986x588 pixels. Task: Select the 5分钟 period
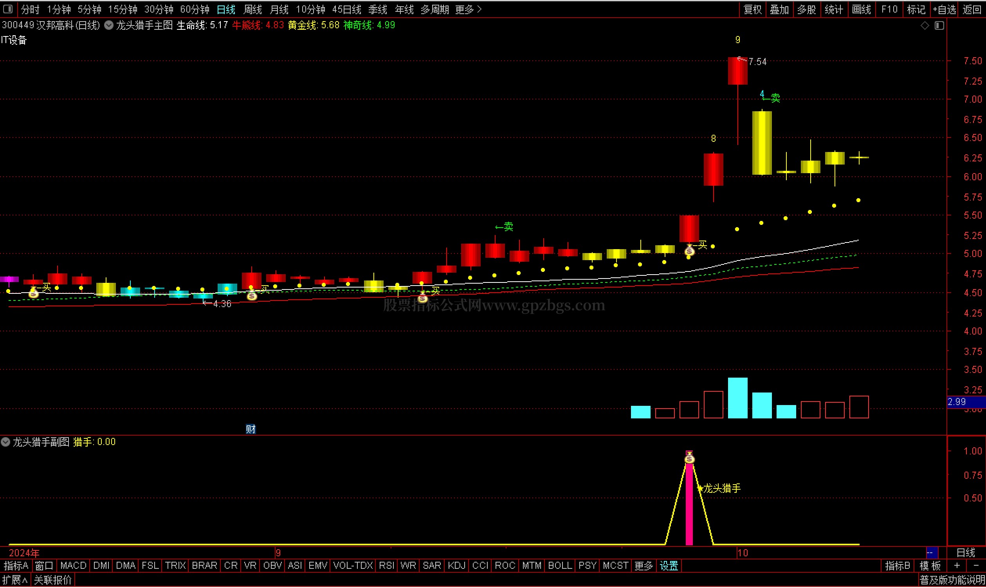click(89, 9)
